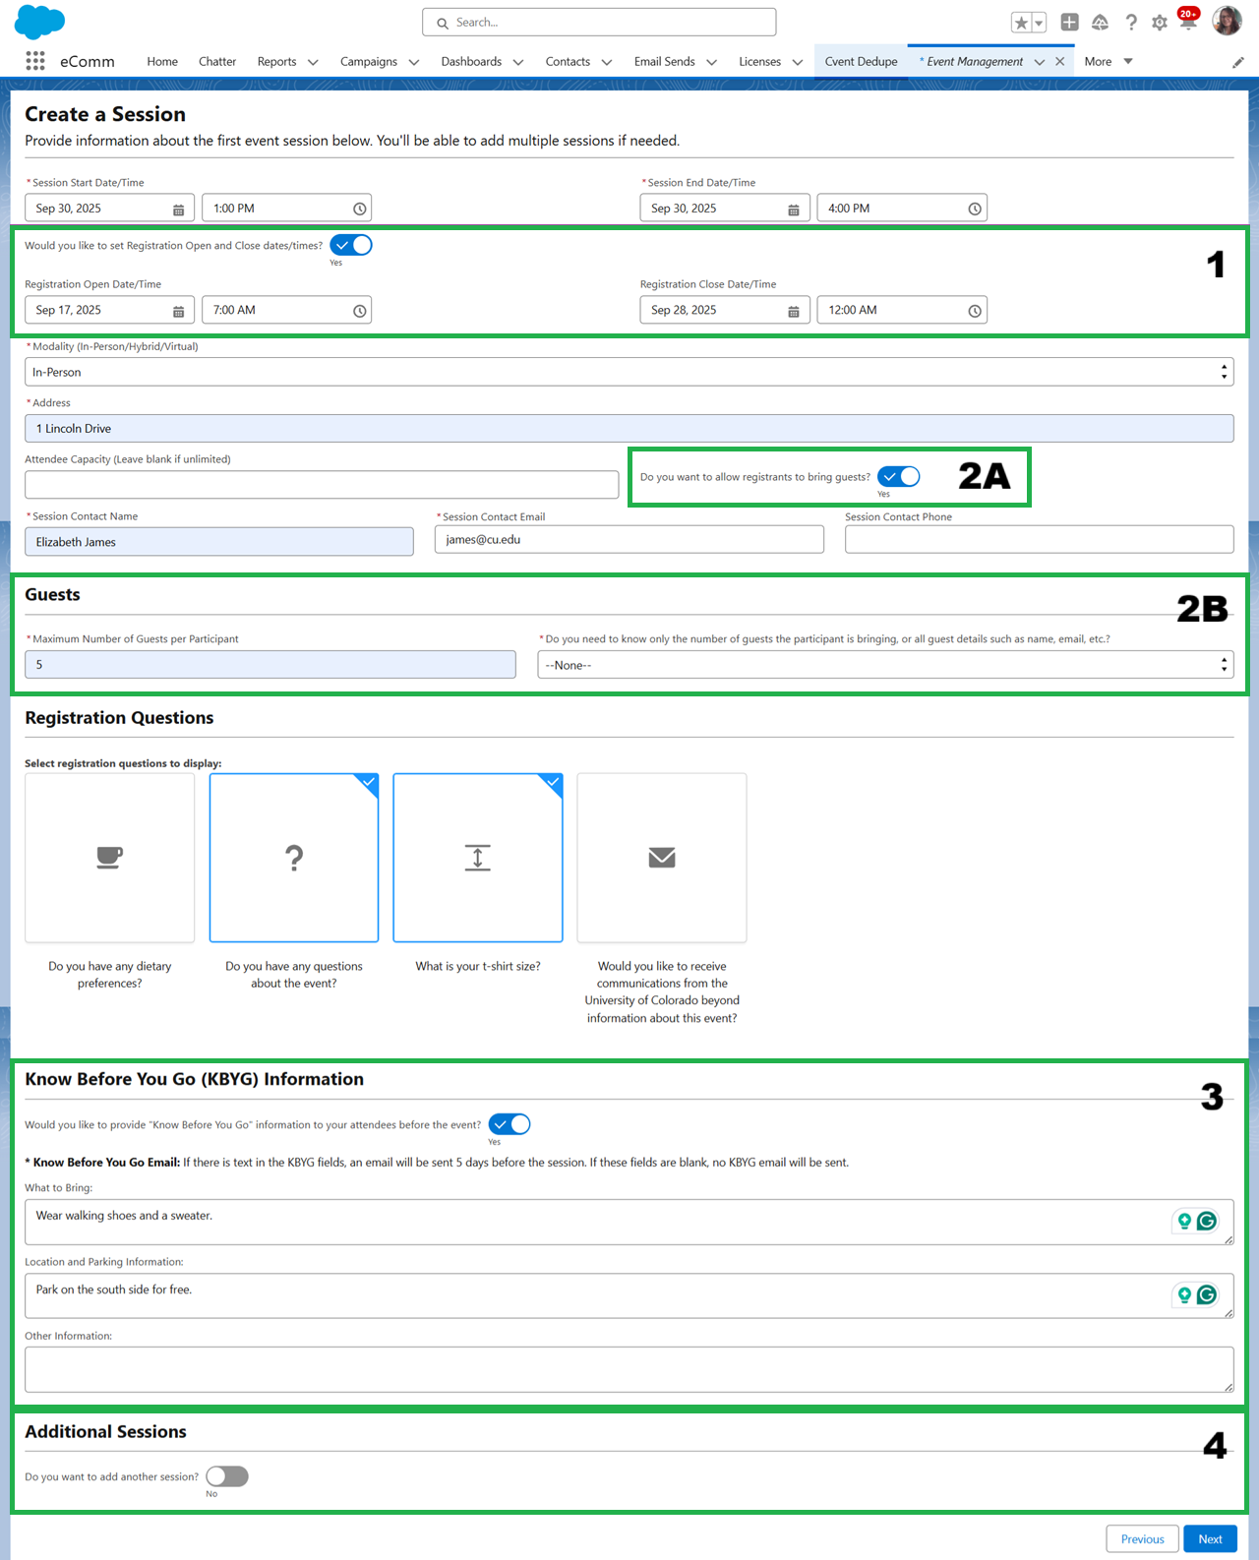Open the App Launcher grid icon

[35, 61]
